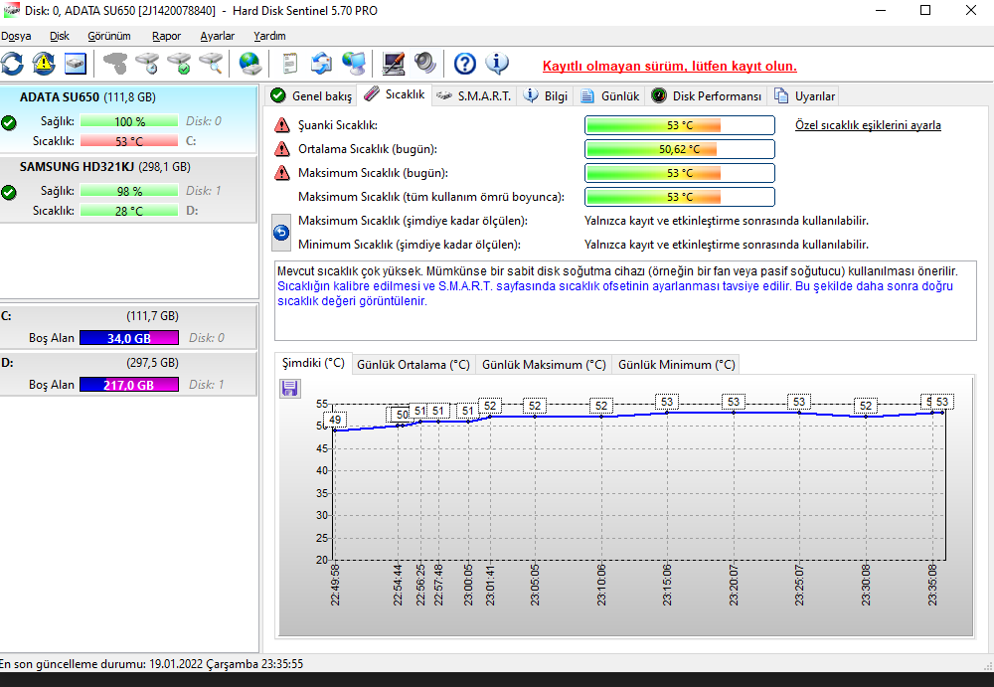
Task: Click the blue reset arrow beside Maksimum Sıcaklık
Action: coord(281,233)
